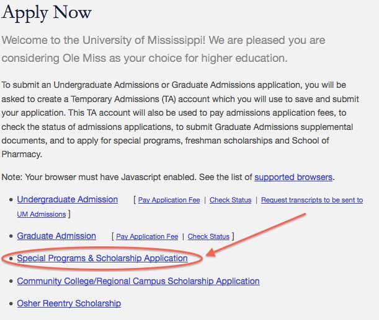Click the Osher Reentry Scholarship link
The image size is (379, 320).
coord(69,303)
